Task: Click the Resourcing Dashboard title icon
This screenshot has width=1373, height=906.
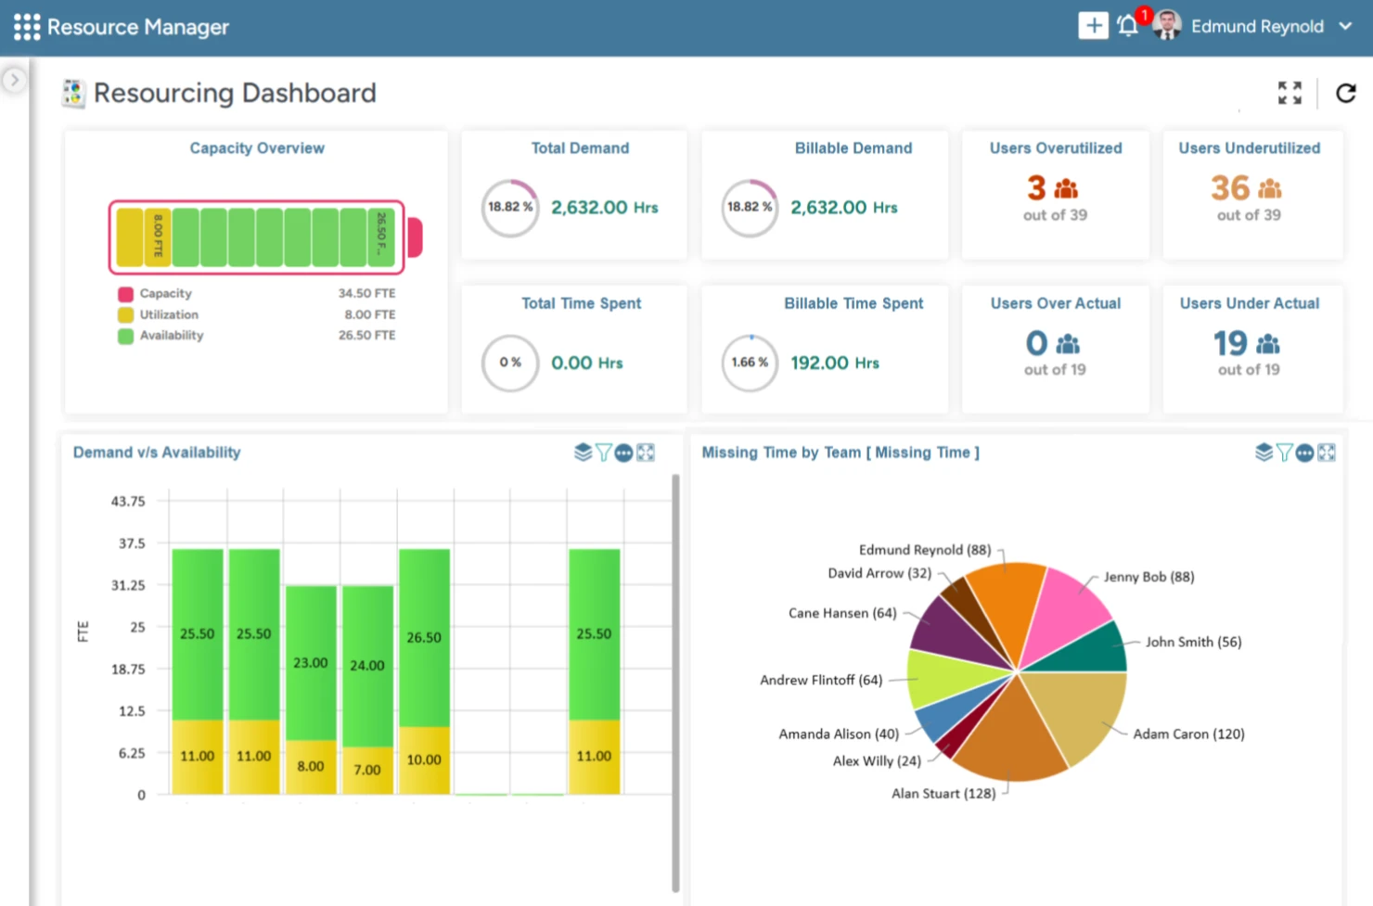Action: pos(72,92)
